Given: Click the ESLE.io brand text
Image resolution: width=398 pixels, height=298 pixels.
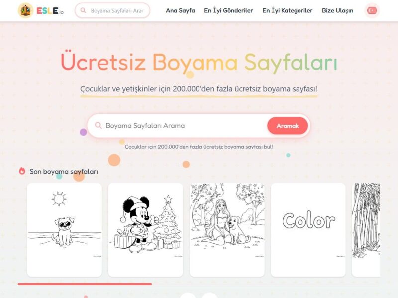Looking at the screenshot, I should [x=50, y=11].
